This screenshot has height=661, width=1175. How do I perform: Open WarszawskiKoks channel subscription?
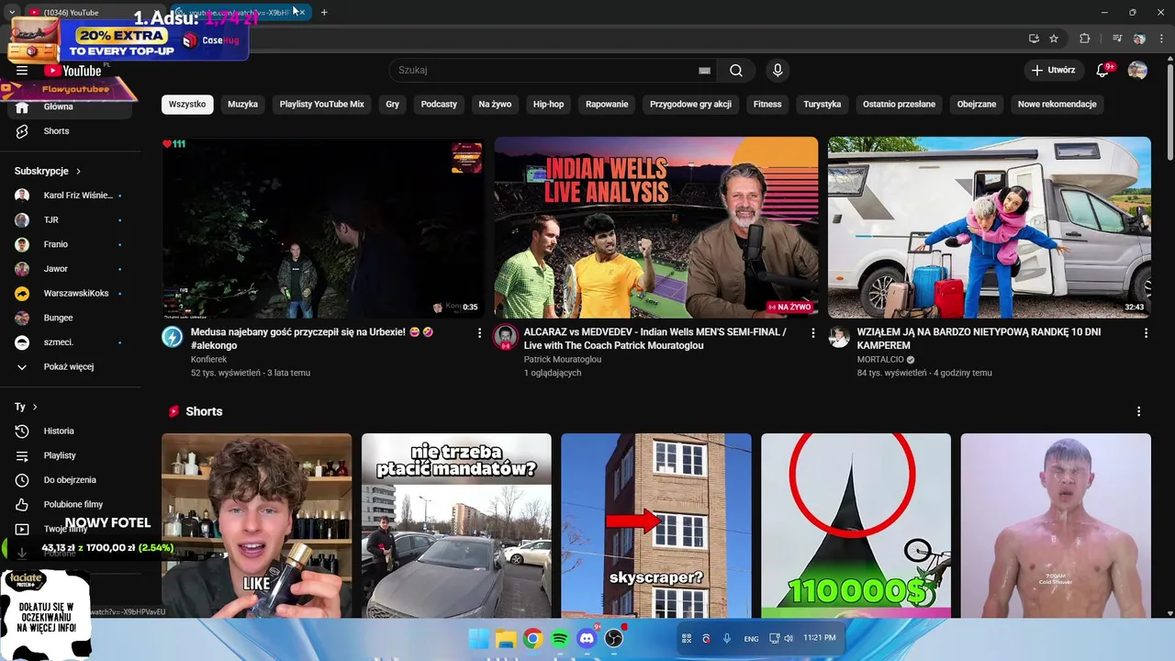(x=71, y=294)
